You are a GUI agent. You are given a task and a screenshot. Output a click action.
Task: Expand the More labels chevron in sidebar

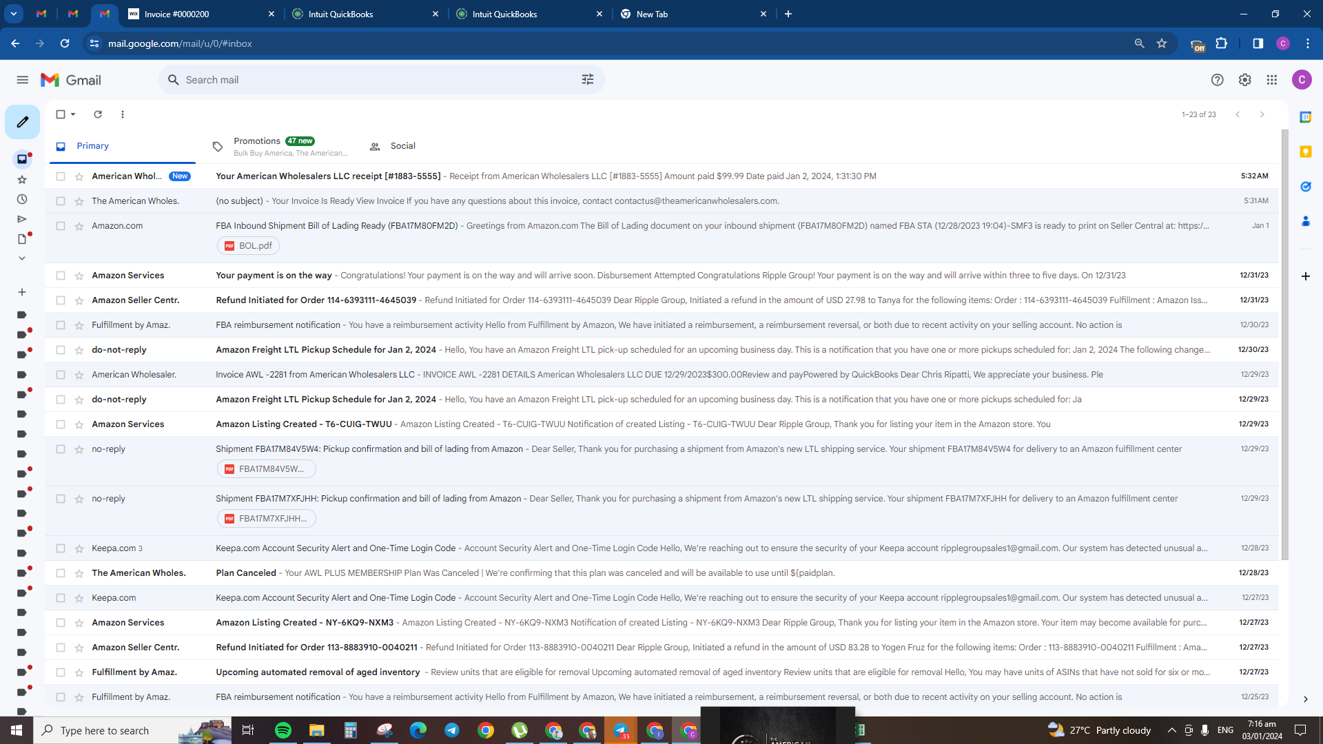pos(22,258)
